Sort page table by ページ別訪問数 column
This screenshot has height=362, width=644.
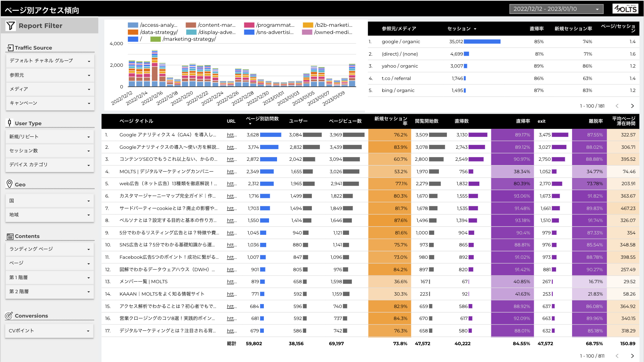(262, 120)
